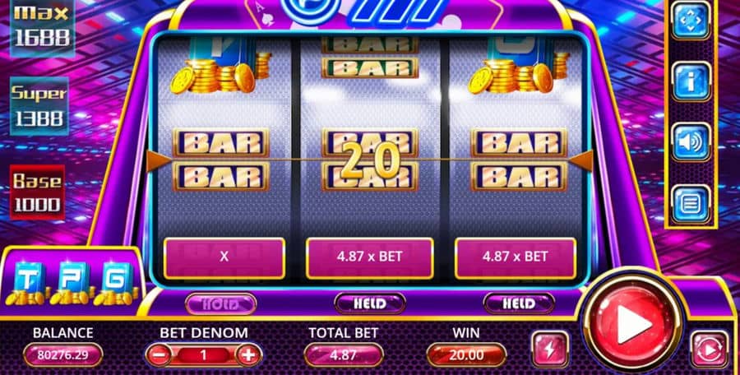Click the middle reel 4.87 x BET button

pos(369,258)
